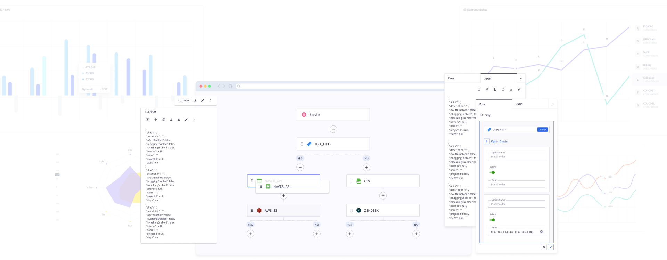Click the Servlet node icon
Screen dimensions: 667x260
304,115
